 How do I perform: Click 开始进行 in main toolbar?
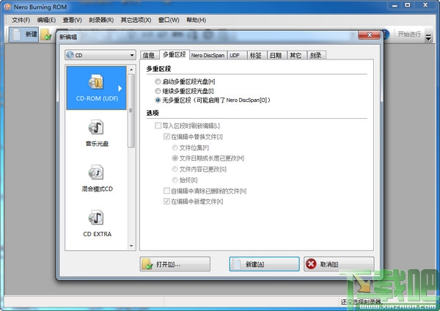click(x=409, y=34)
